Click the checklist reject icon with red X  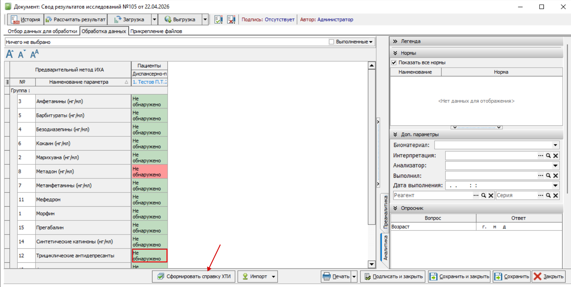click(x=231, y=20)
